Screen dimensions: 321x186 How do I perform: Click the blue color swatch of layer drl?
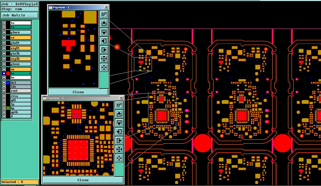point(8,83)
